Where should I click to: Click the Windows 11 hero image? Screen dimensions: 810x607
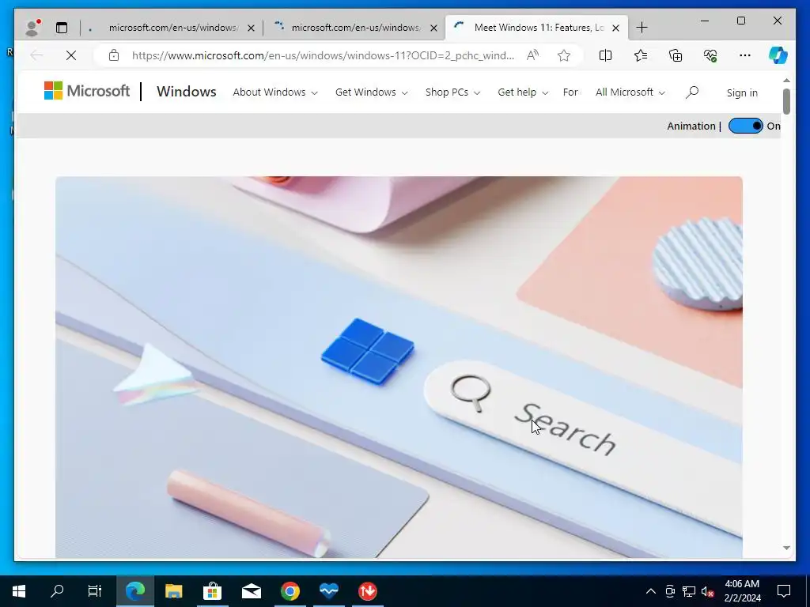click(399, 367)
